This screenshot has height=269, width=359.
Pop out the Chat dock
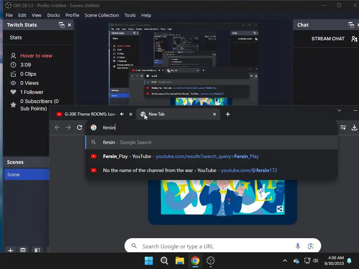(351, 25)
